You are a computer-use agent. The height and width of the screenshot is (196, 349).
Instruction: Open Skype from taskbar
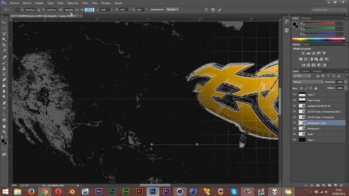[x=234, y=191]
